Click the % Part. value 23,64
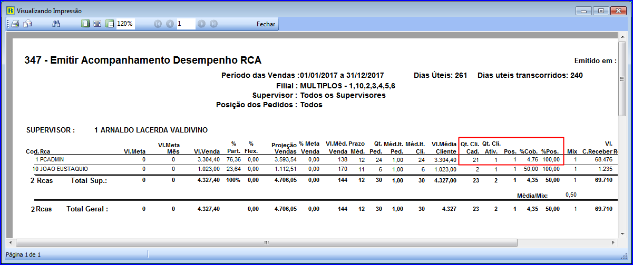The image size is (633, 265). pos(234,169)
